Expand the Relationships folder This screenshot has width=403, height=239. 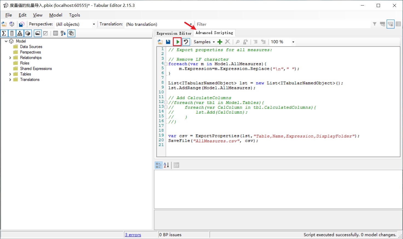click(10, 58)
